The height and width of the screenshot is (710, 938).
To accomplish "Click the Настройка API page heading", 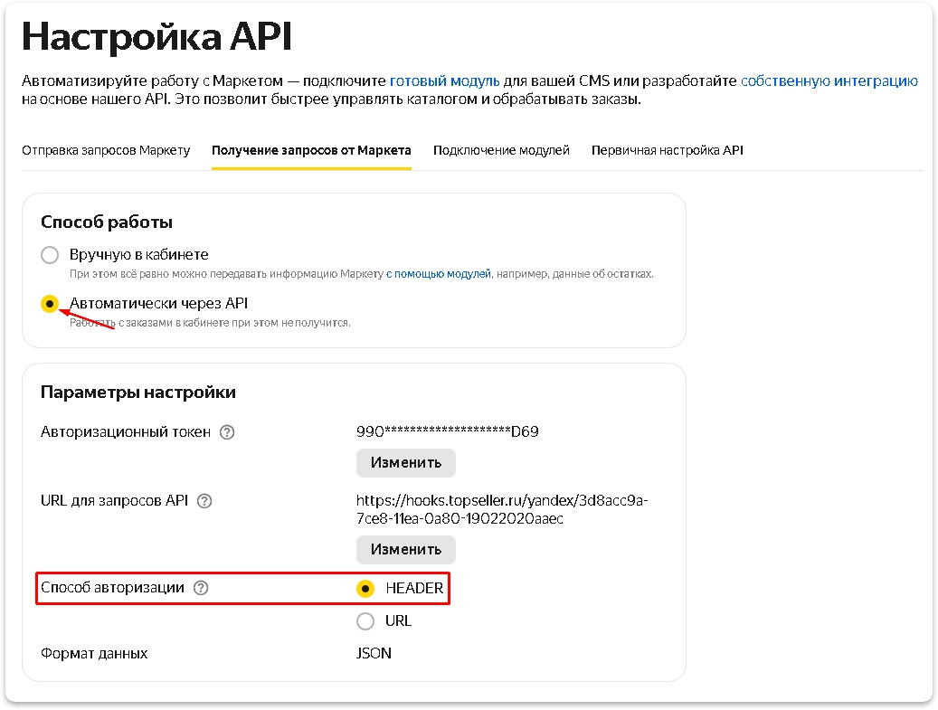I will pos(156,37).
